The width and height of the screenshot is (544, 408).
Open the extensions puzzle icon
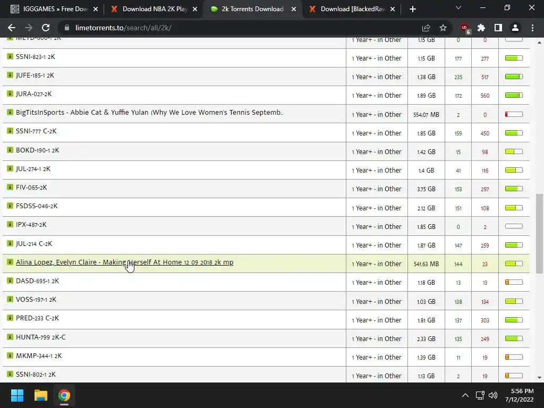pyautogui.click(x=481, y=28)
